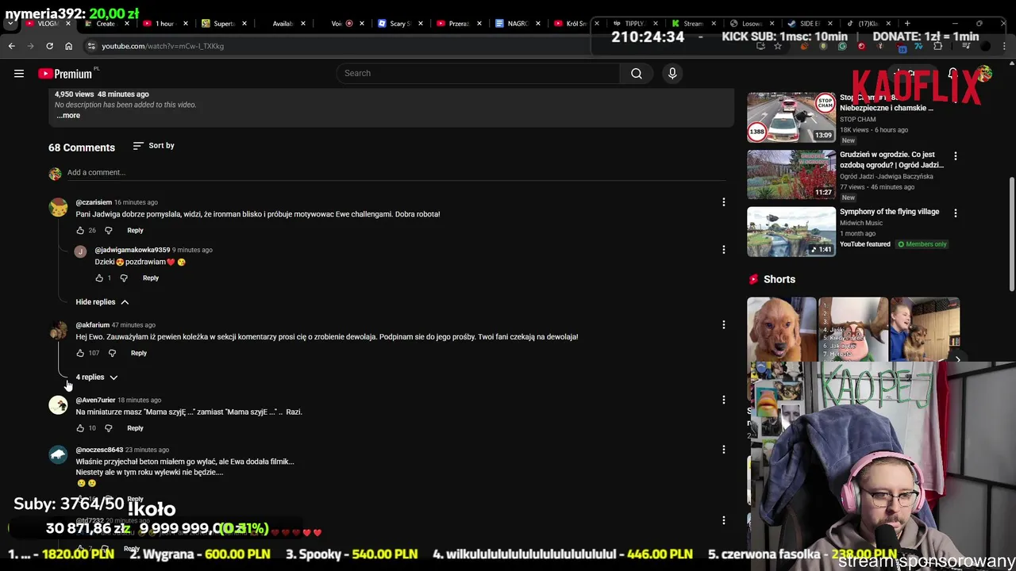This screenshot has width=1016, height=571.
Task: Open the @noczesc8643 channel link
Action: (99, 450)
